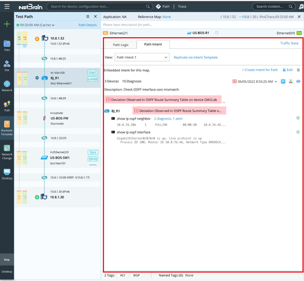This screenshot has width=304, height=281.
Task: Click the A source endpoint marker
Action: (x=37, y=39)
